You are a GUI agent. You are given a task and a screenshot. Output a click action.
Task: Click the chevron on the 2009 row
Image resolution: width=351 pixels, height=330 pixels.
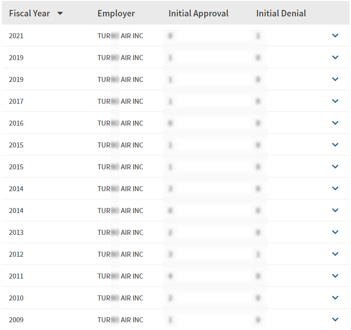pos(335,320)
